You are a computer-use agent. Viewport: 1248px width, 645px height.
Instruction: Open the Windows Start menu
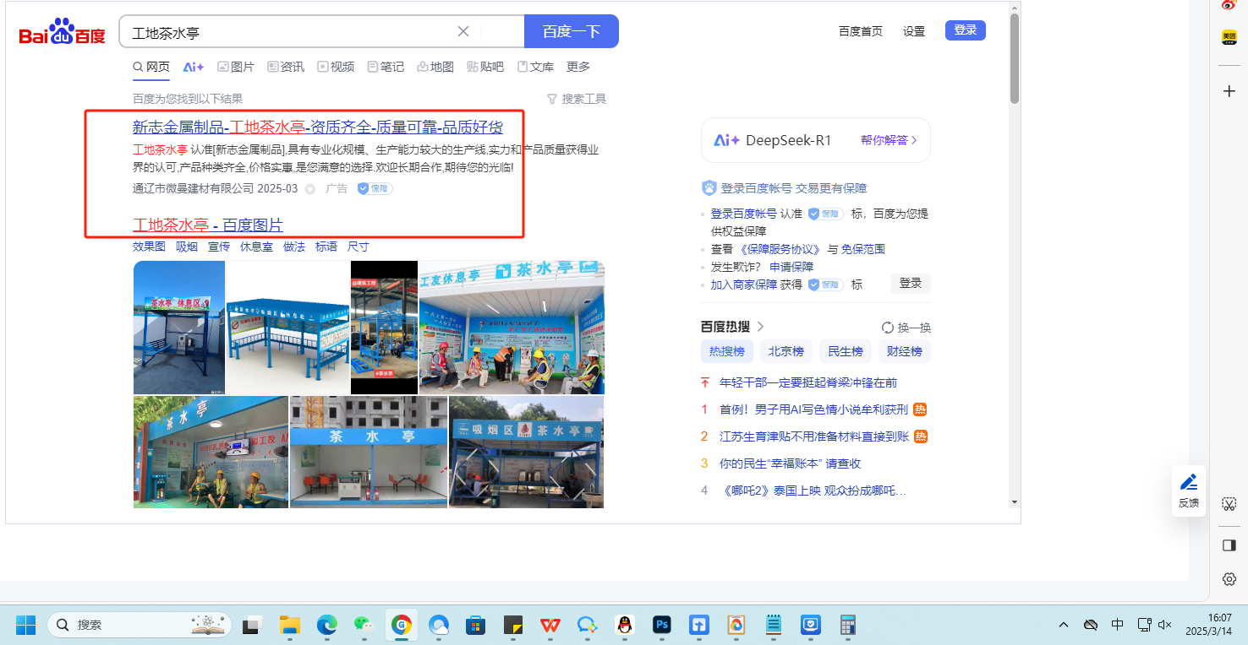(x=25, y=625)
